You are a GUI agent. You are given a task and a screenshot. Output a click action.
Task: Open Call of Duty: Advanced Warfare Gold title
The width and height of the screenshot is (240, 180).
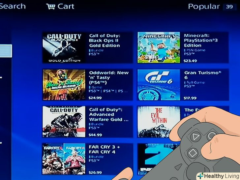pyautogui.click(x=109, y=114)
